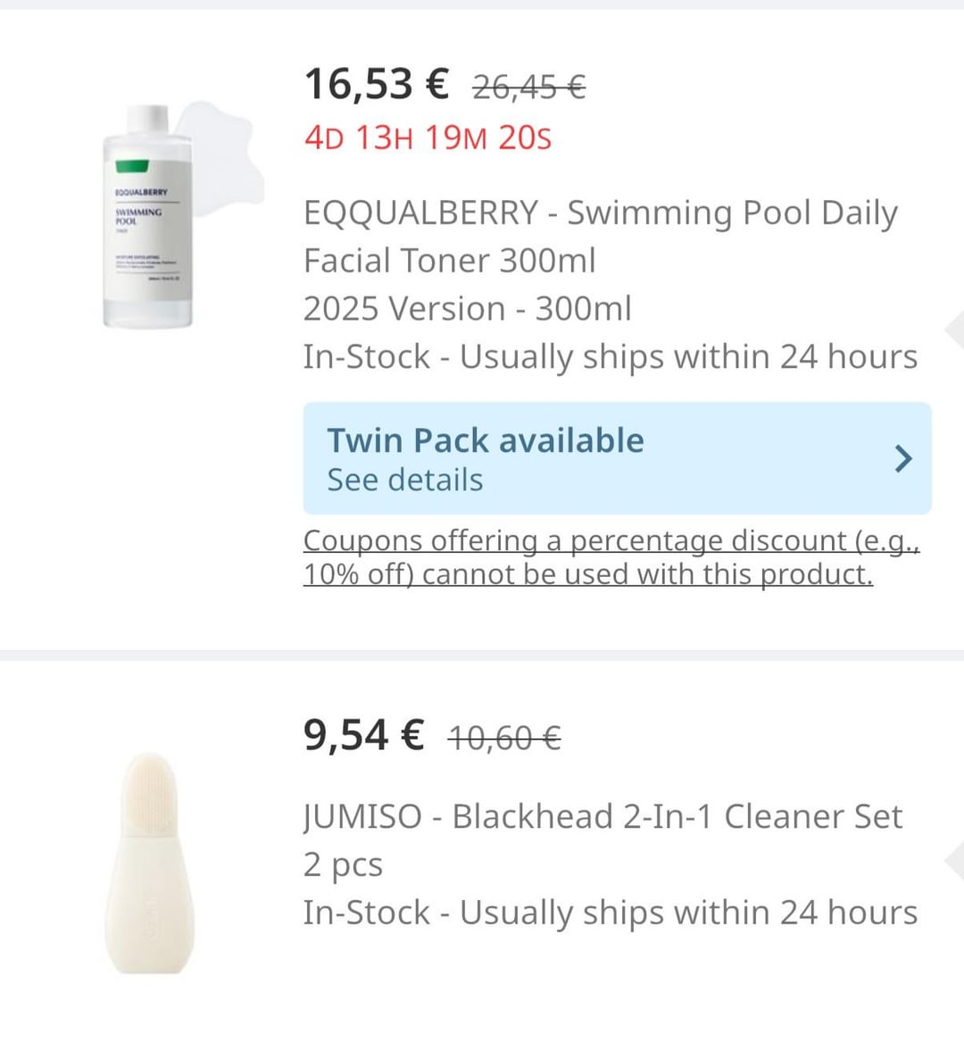The height and width of the screenshot is (1060, 964).
Task: Open the percentage coupons restriction notice
Action: [x=611, y=557]
